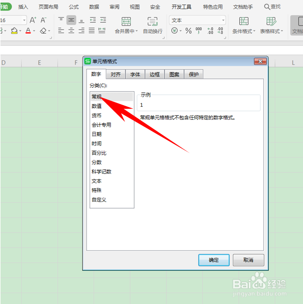Apply middle vertical alignment
Viewport: 303px width, 304px height.
[71, 20]
